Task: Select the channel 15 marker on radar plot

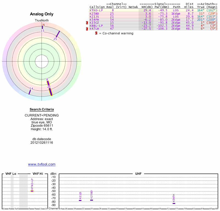Action: [42, 27]
